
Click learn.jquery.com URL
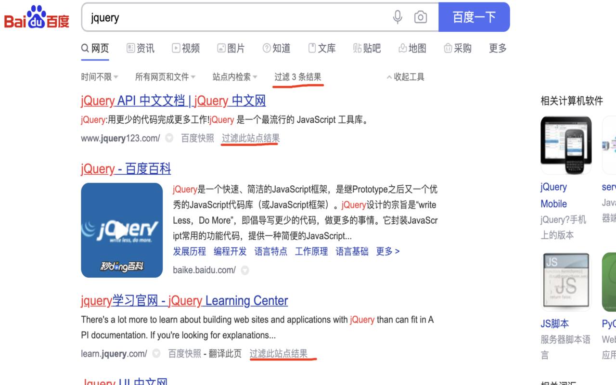pyautogui.click(x=114, y=354)
